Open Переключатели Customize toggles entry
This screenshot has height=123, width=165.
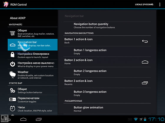click(33, 100)
